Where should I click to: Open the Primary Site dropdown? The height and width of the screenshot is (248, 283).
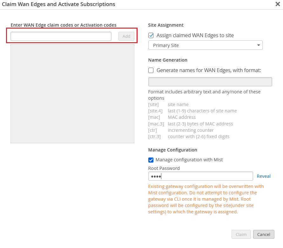pyautogui.click(x=205, y=45)
